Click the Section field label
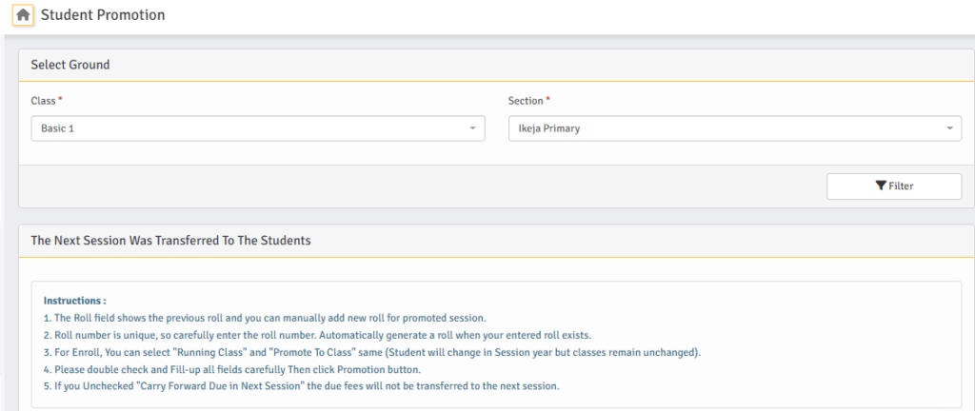975x411 pixels. pyautogui.click(x=525, y=101)
